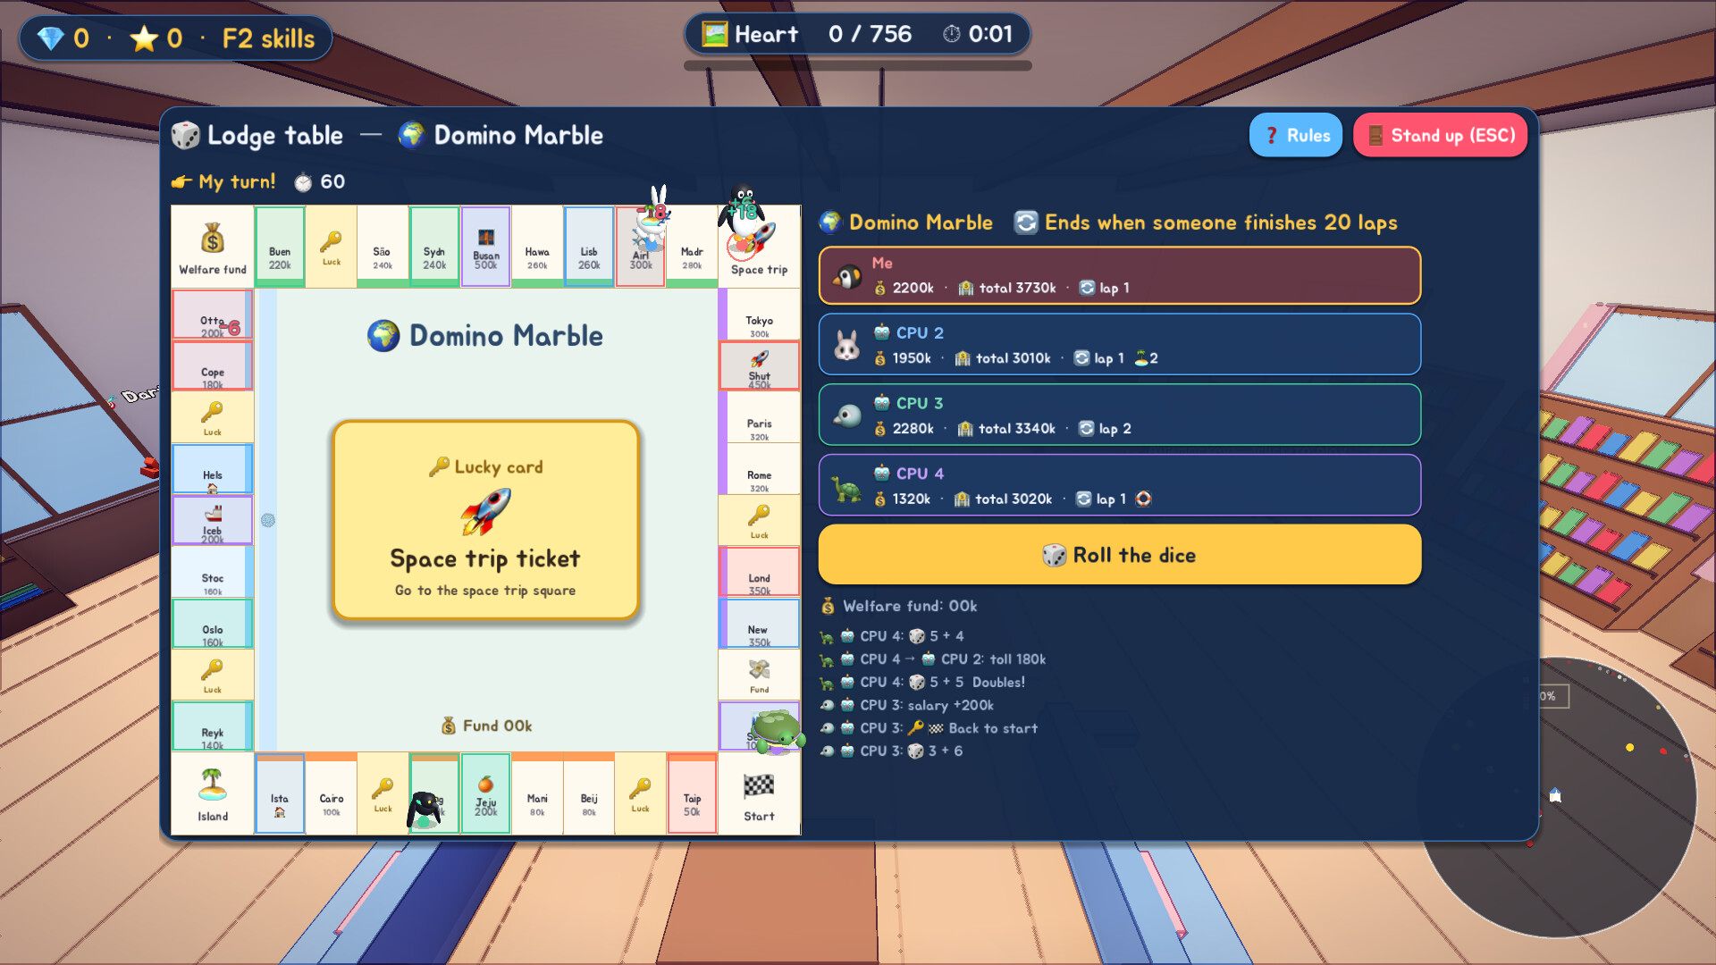
Task: Open the Rules help button
Action: (x=1295, y=135)
